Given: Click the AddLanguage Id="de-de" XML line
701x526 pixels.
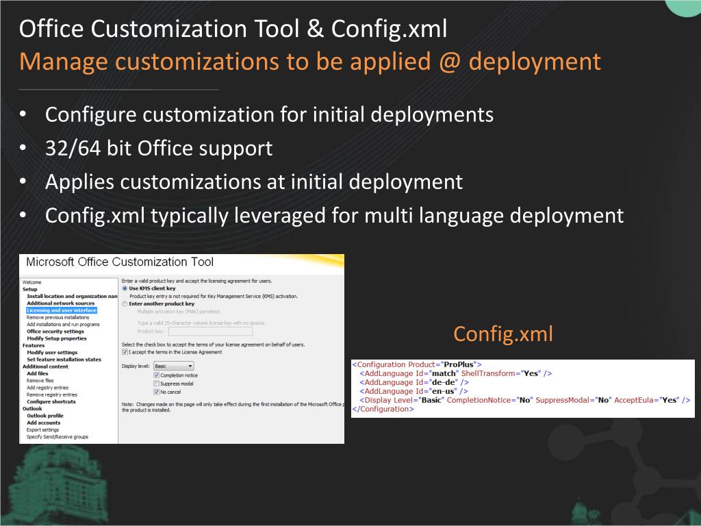Looking at the screenshot, I should pos(414,382).
